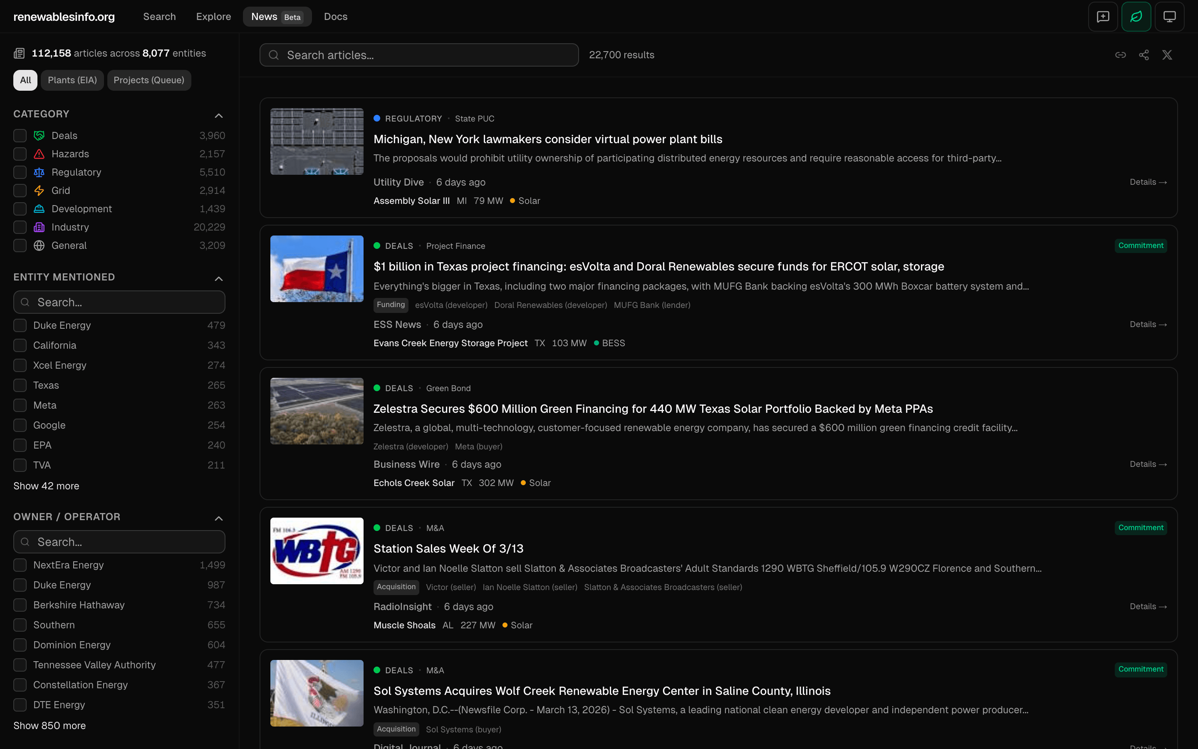Click the green BESS dot on Evans Creek
The image size is (1198, 749).
coord(596,343)
